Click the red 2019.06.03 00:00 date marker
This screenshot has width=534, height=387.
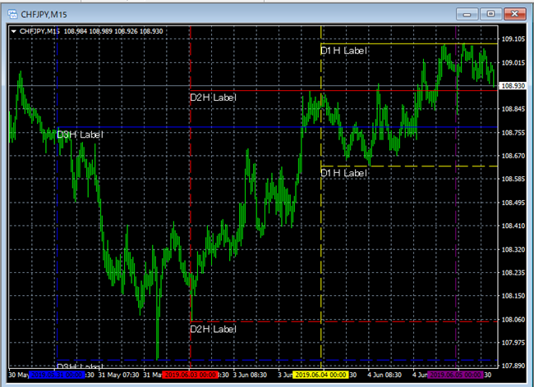(190, 375)
